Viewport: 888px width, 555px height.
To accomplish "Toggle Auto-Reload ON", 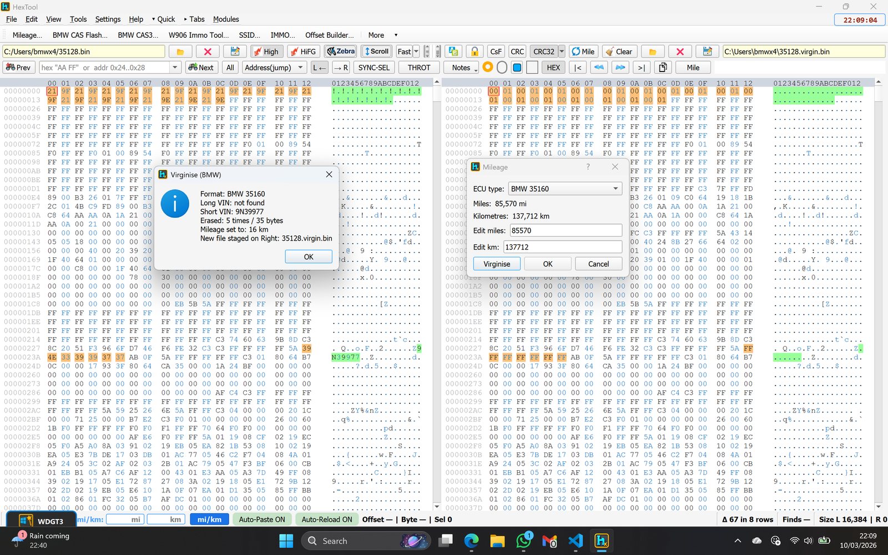I will pyautogui.click(x=327, y=520).
